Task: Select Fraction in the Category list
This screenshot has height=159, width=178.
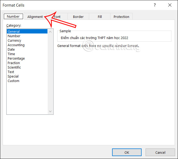Action: (27, 63)
